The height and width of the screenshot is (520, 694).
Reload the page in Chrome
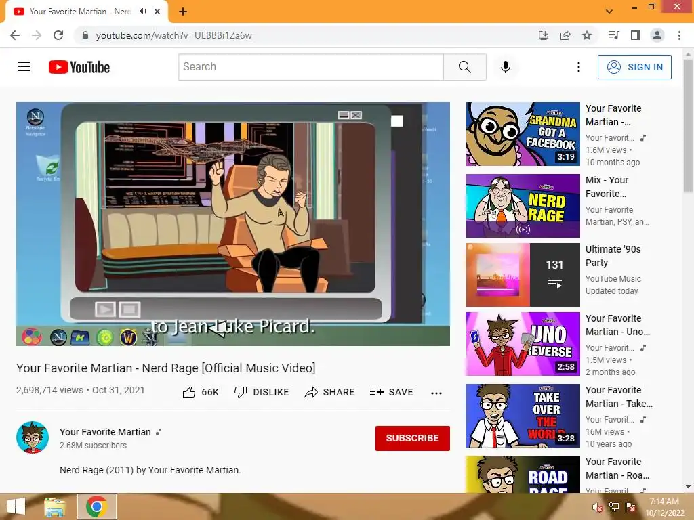tap(58, 35)
